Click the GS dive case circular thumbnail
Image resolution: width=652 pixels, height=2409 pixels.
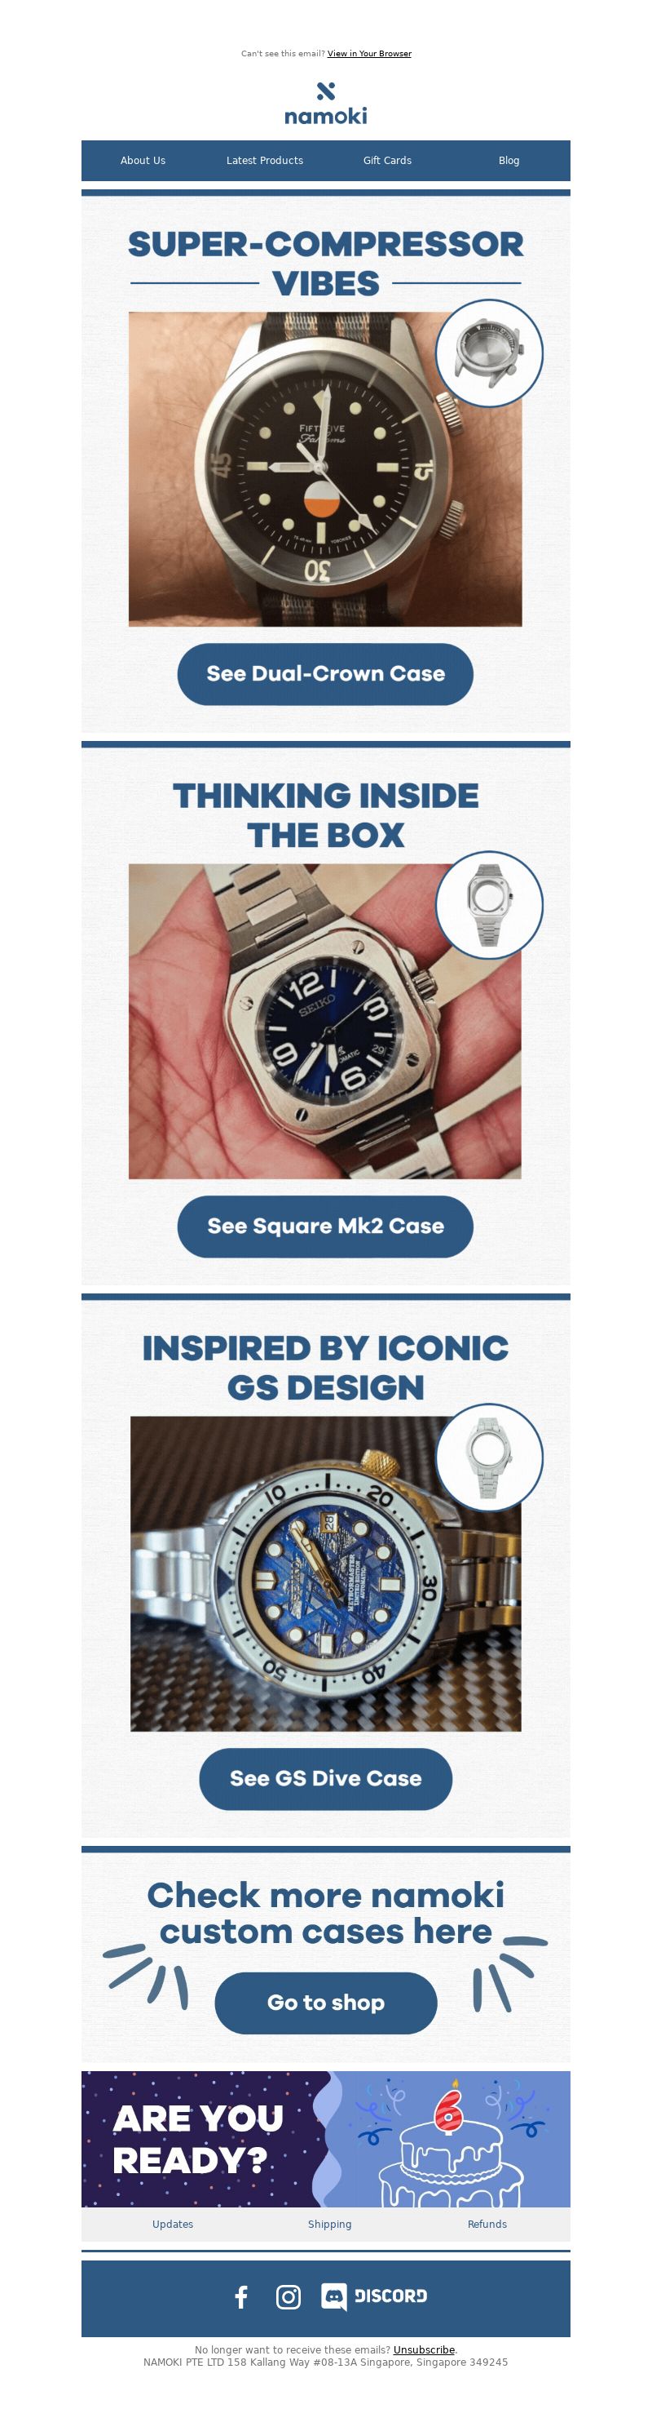click(x=490, y=1458)
